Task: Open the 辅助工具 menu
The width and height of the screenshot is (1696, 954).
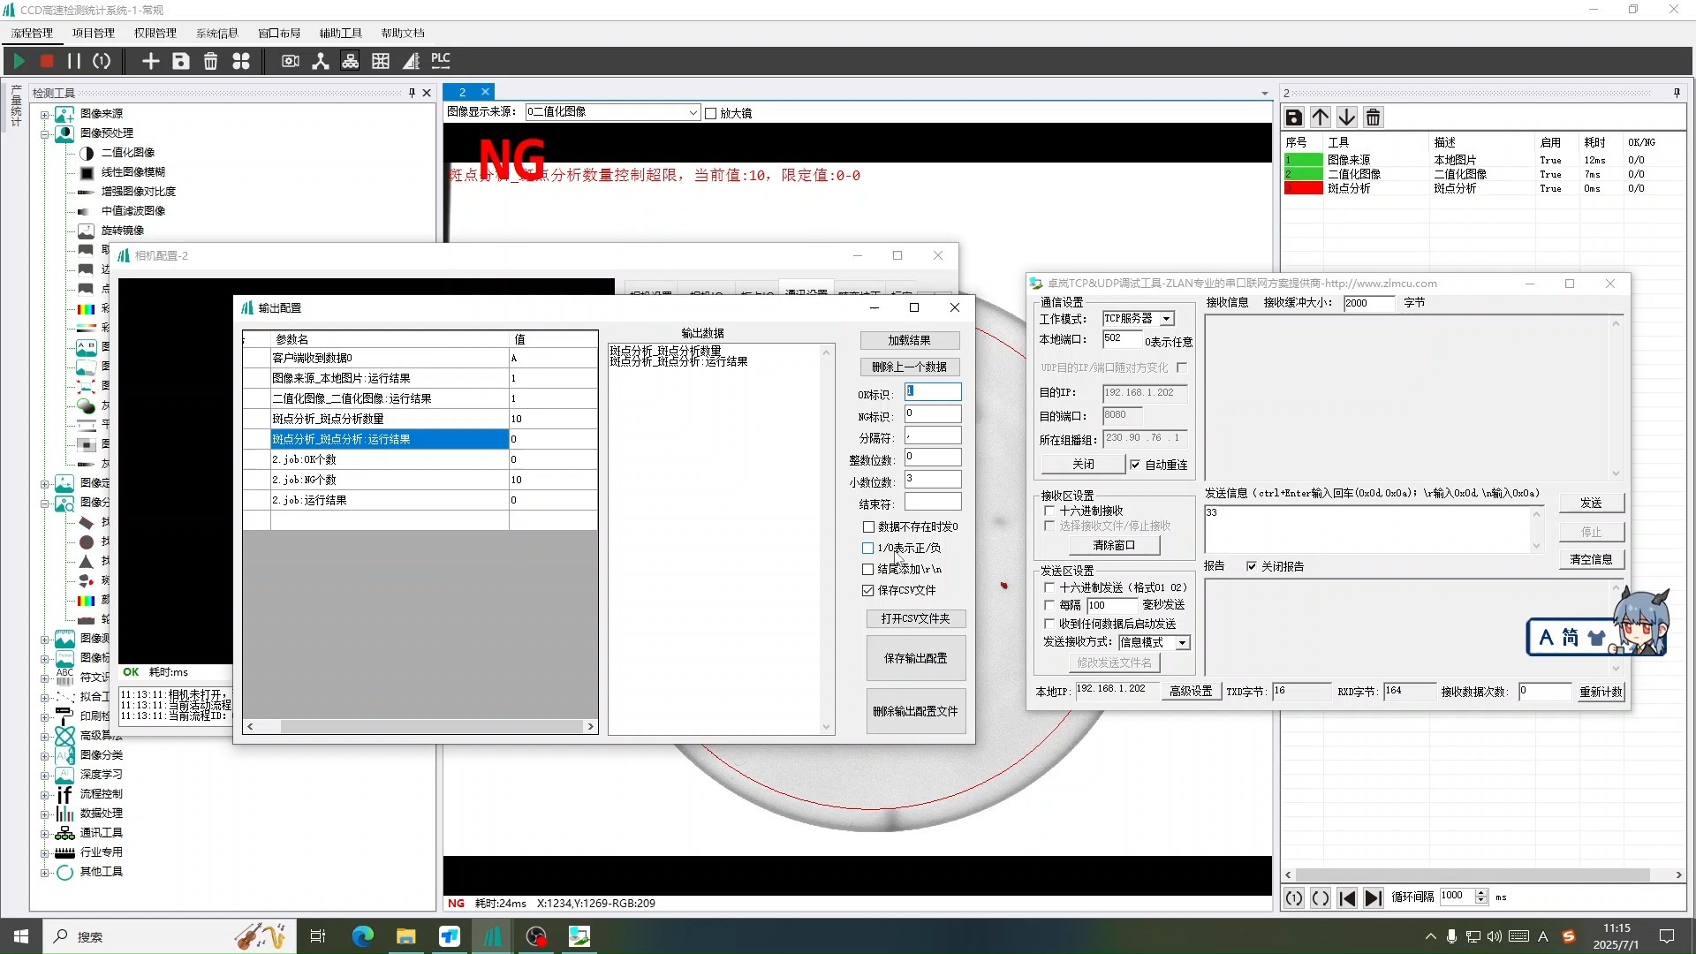Action: coord(341,33)
